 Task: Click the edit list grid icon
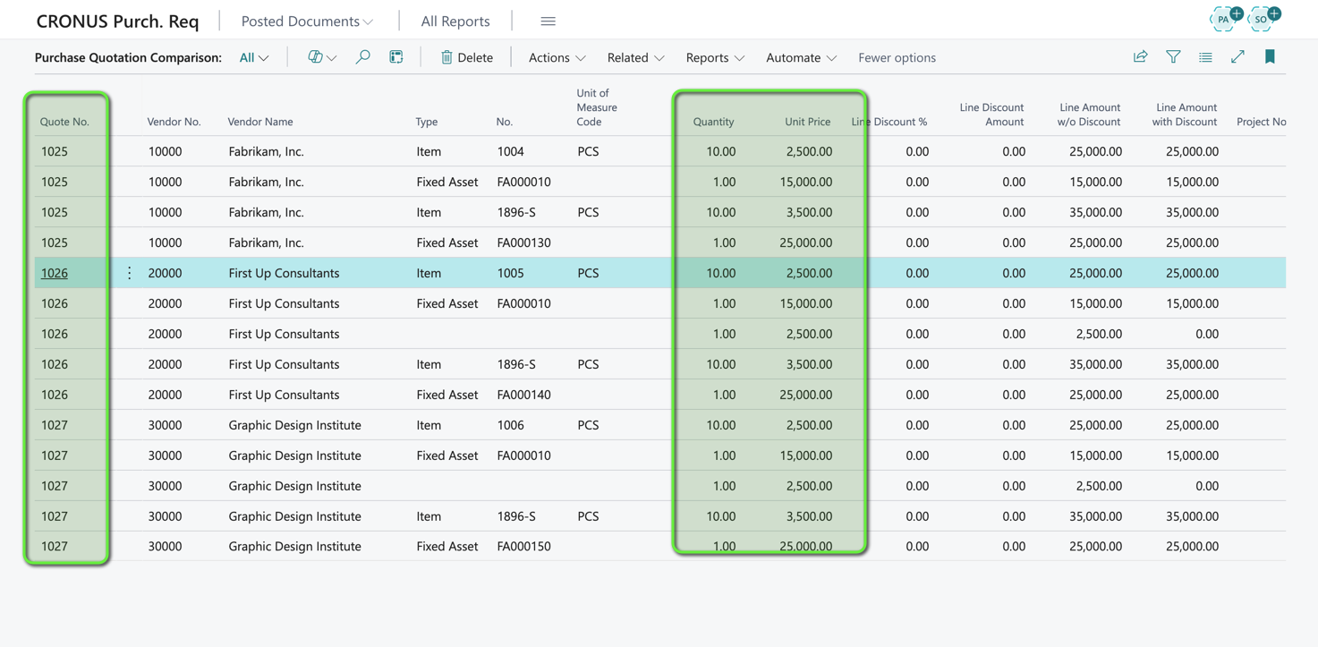pos(396,57)
